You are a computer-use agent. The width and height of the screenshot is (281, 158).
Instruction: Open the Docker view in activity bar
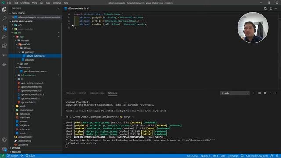tap(4, 65)
